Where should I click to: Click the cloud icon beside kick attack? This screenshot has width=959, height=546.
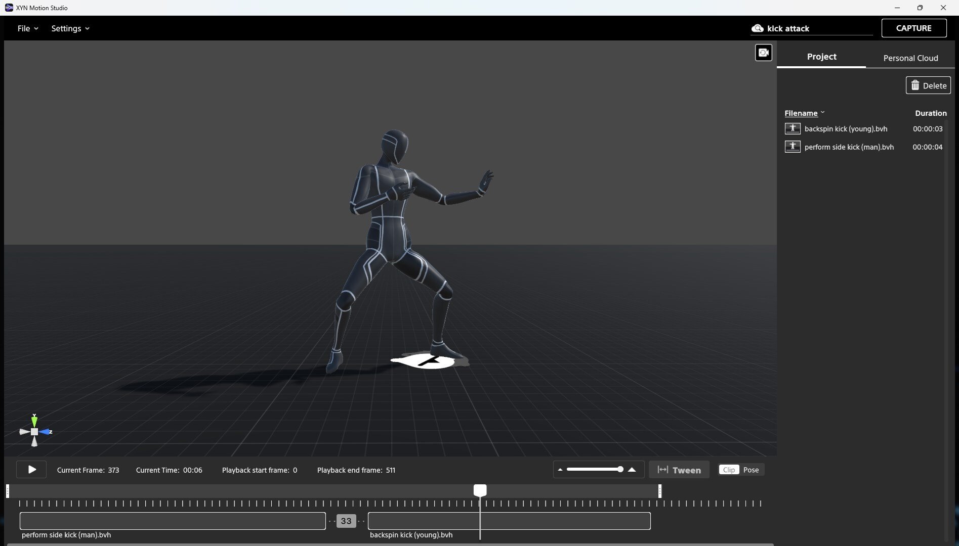tap(757, 28)
